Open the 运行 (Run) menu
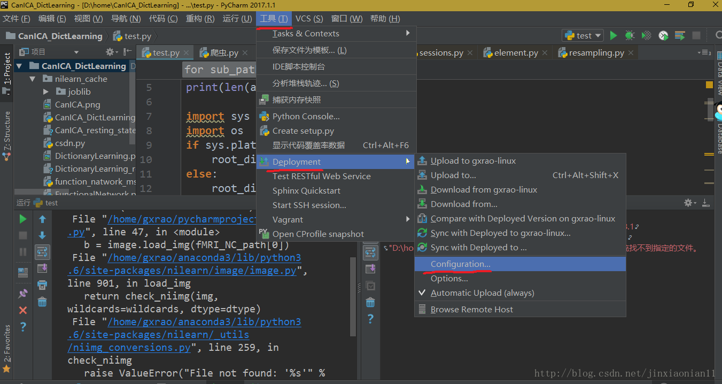The image size is (722, 384). point(237,18)
